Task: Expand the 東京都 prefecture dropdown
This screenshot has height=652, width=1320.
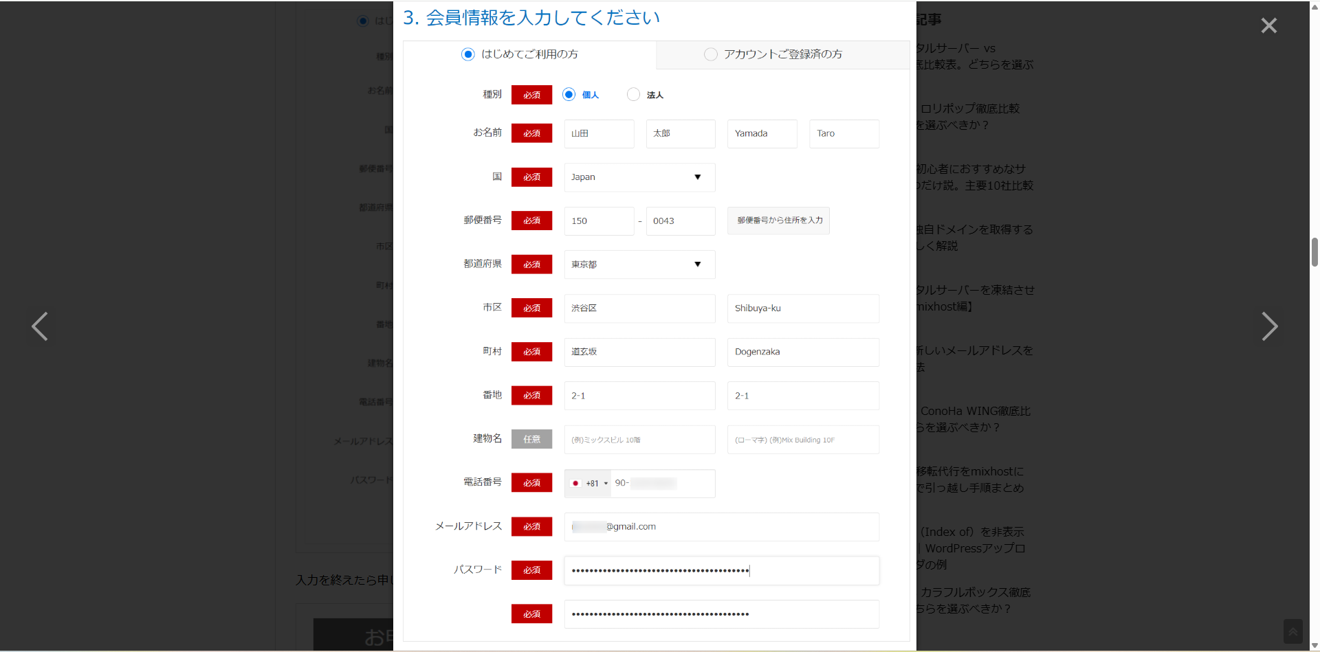Action: (x=639, y=265)
